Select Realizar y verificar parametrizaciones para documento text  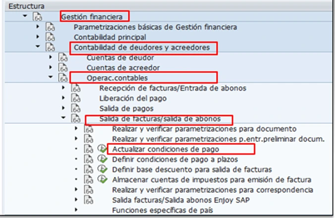pyautogui.click(x=204, y=129)
